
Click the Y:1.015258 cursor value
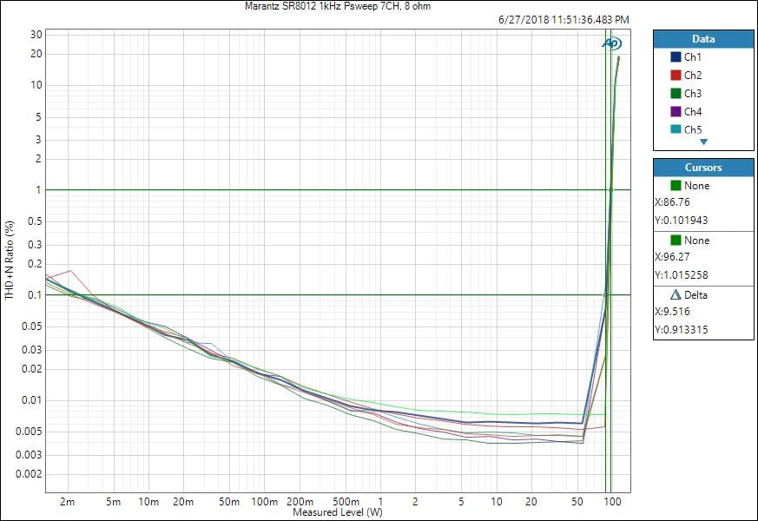683,275
